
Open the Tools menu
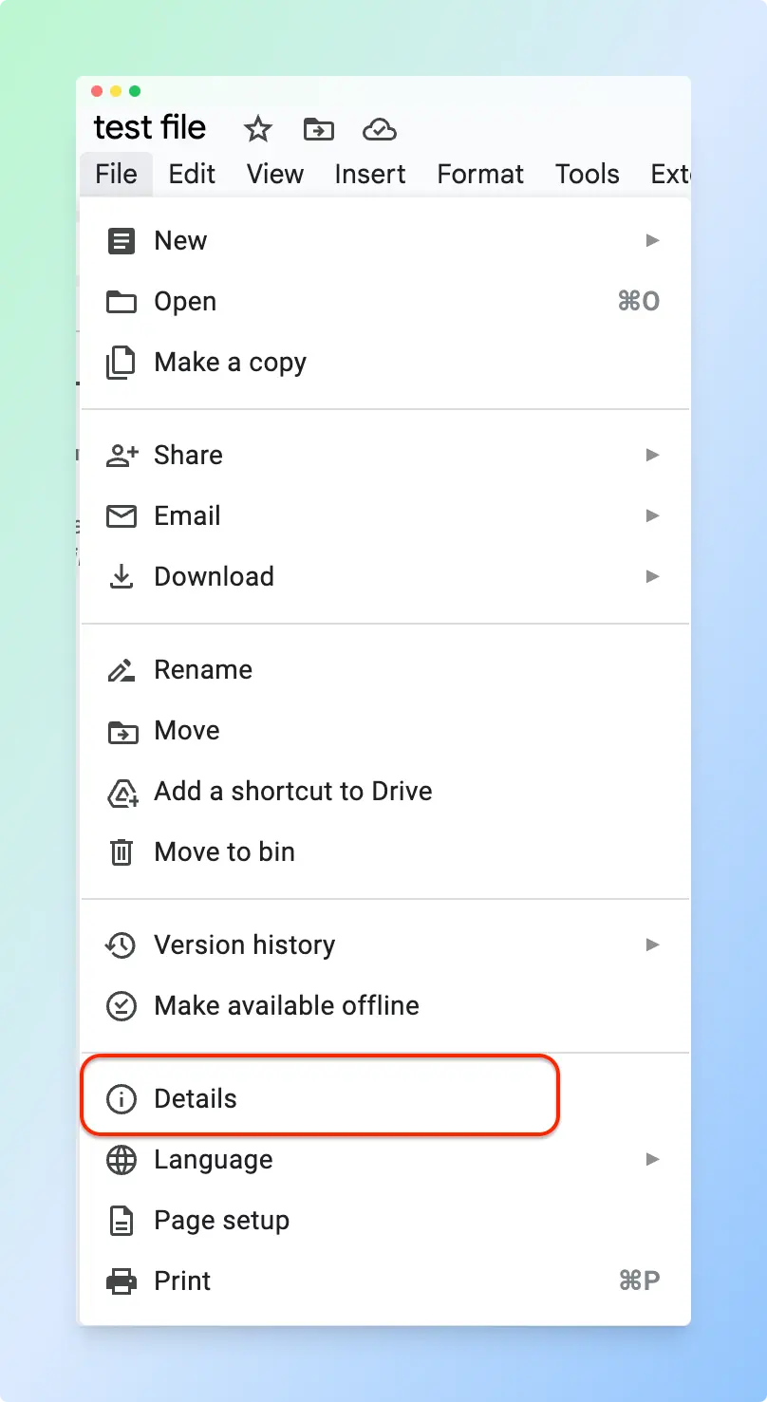[x=588, y=175]
